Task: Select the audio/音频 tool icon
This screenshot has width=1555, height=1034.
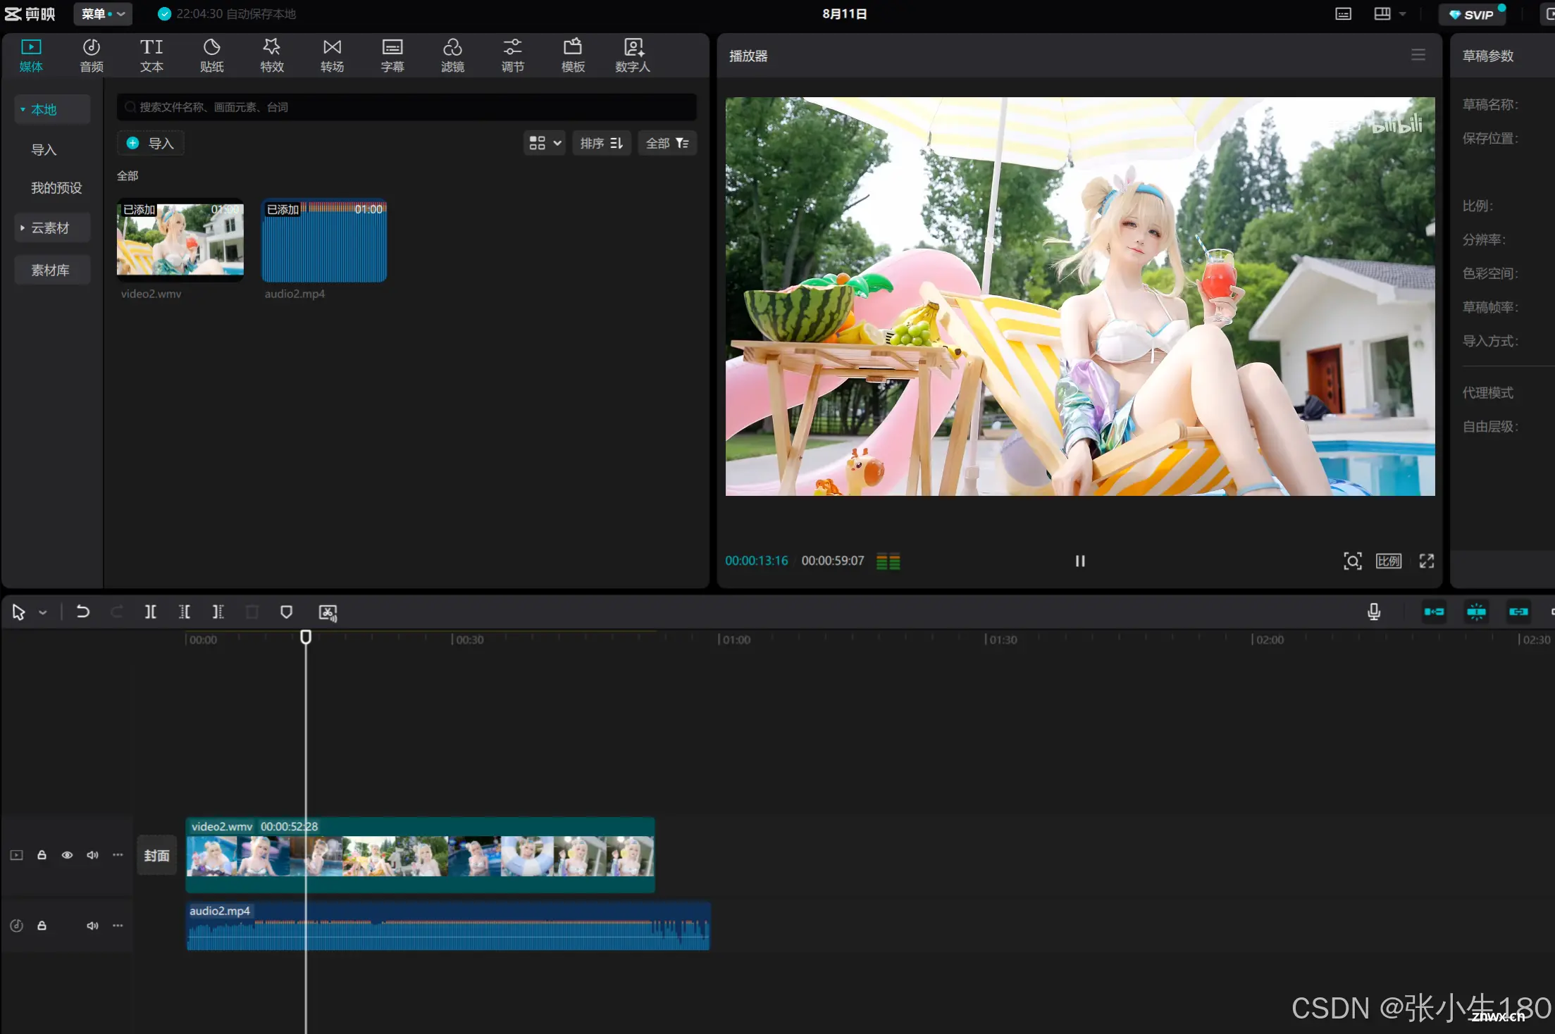Action: 91,54
